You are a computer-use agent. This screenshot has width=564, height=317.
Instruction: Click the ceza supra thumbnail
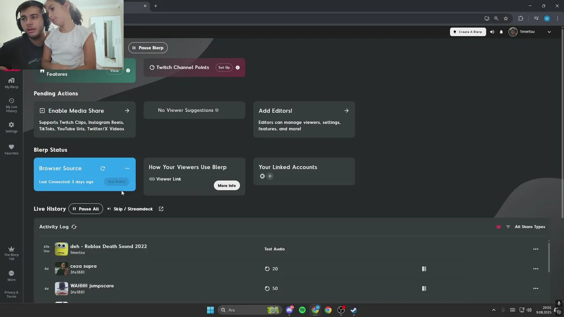(x=61, y=269)
